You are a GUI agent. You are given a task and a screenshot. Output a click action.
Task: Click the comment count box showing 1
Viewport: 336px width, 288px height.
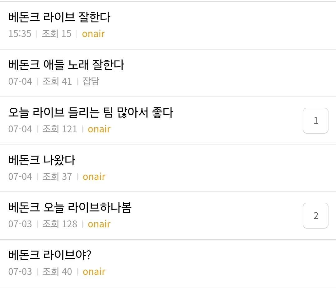[315, 121]
